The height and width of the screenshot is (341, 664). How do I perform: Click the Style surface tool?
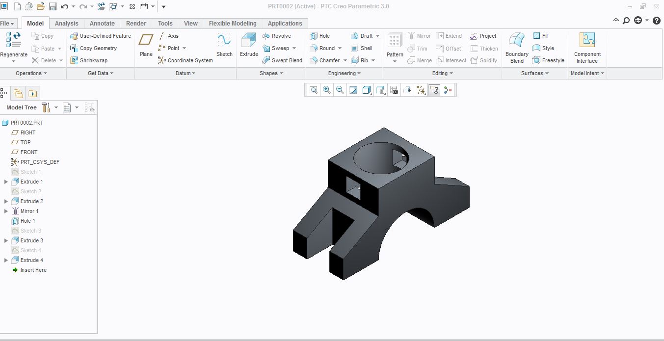pyautogui.click(x=543, y=48)
